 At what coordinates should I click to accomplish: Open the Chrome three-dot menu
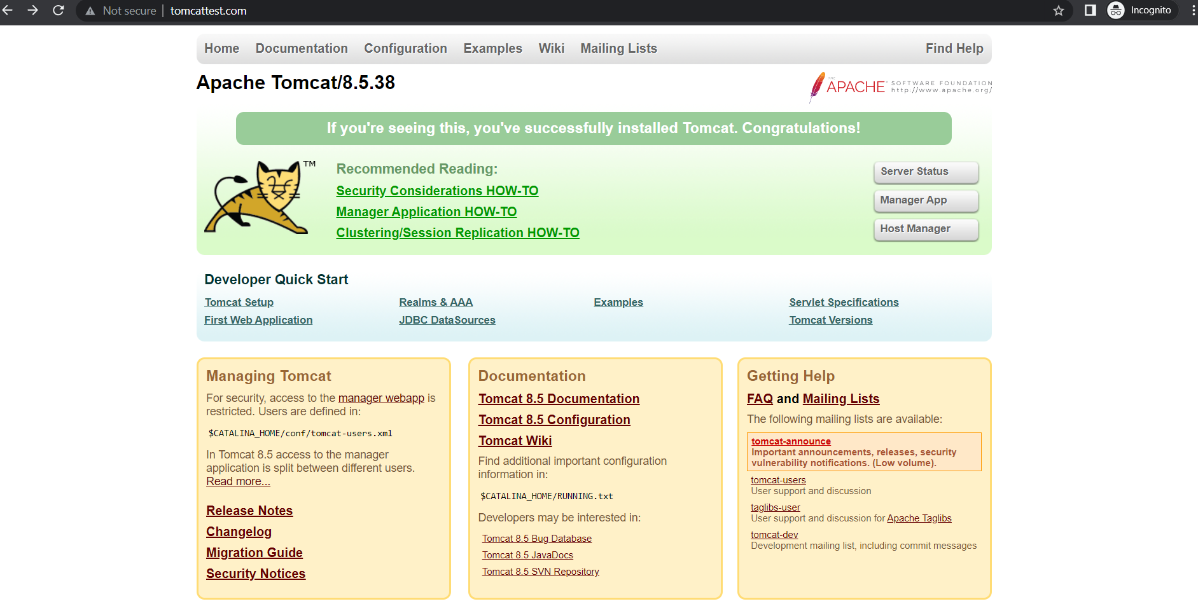click(1192, 10)
